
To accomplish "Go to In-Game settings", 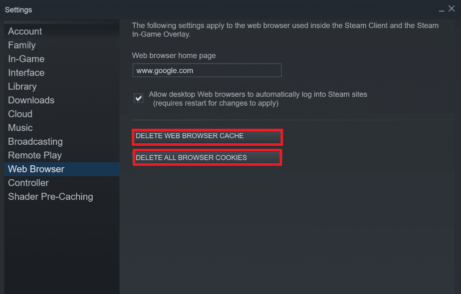I will (x=26, y=59).
